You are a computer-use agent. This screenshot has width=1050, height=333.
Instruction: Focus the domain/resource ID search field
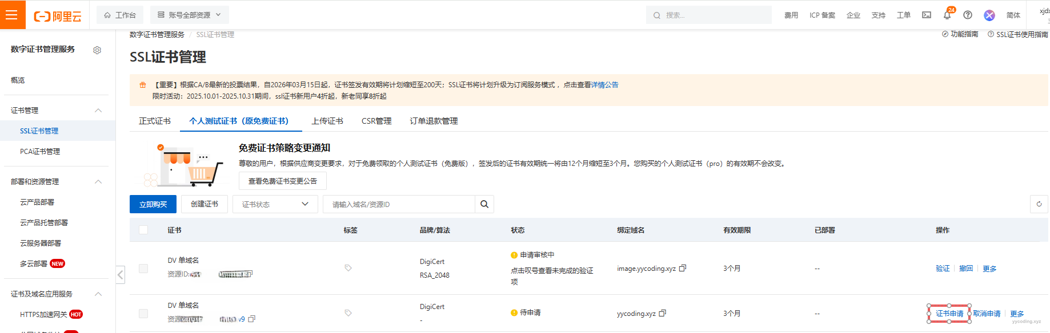pos(399,204)
